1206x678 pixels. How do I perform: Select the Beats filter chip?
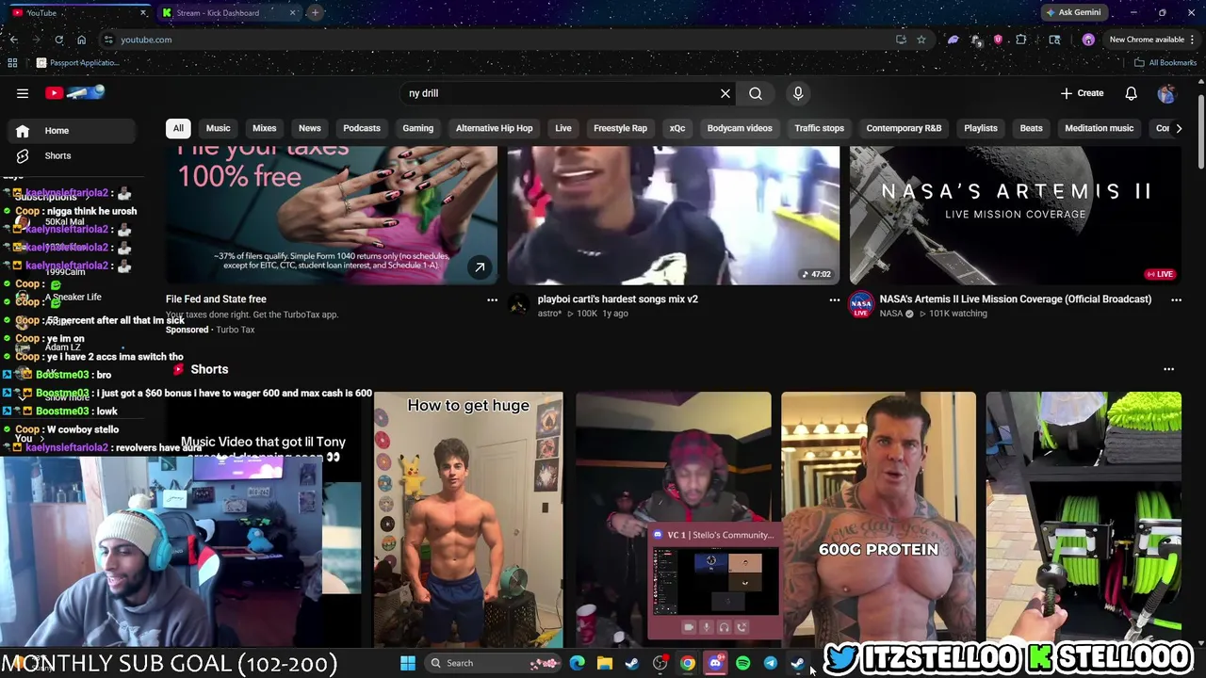click(x=1032, y=128)
